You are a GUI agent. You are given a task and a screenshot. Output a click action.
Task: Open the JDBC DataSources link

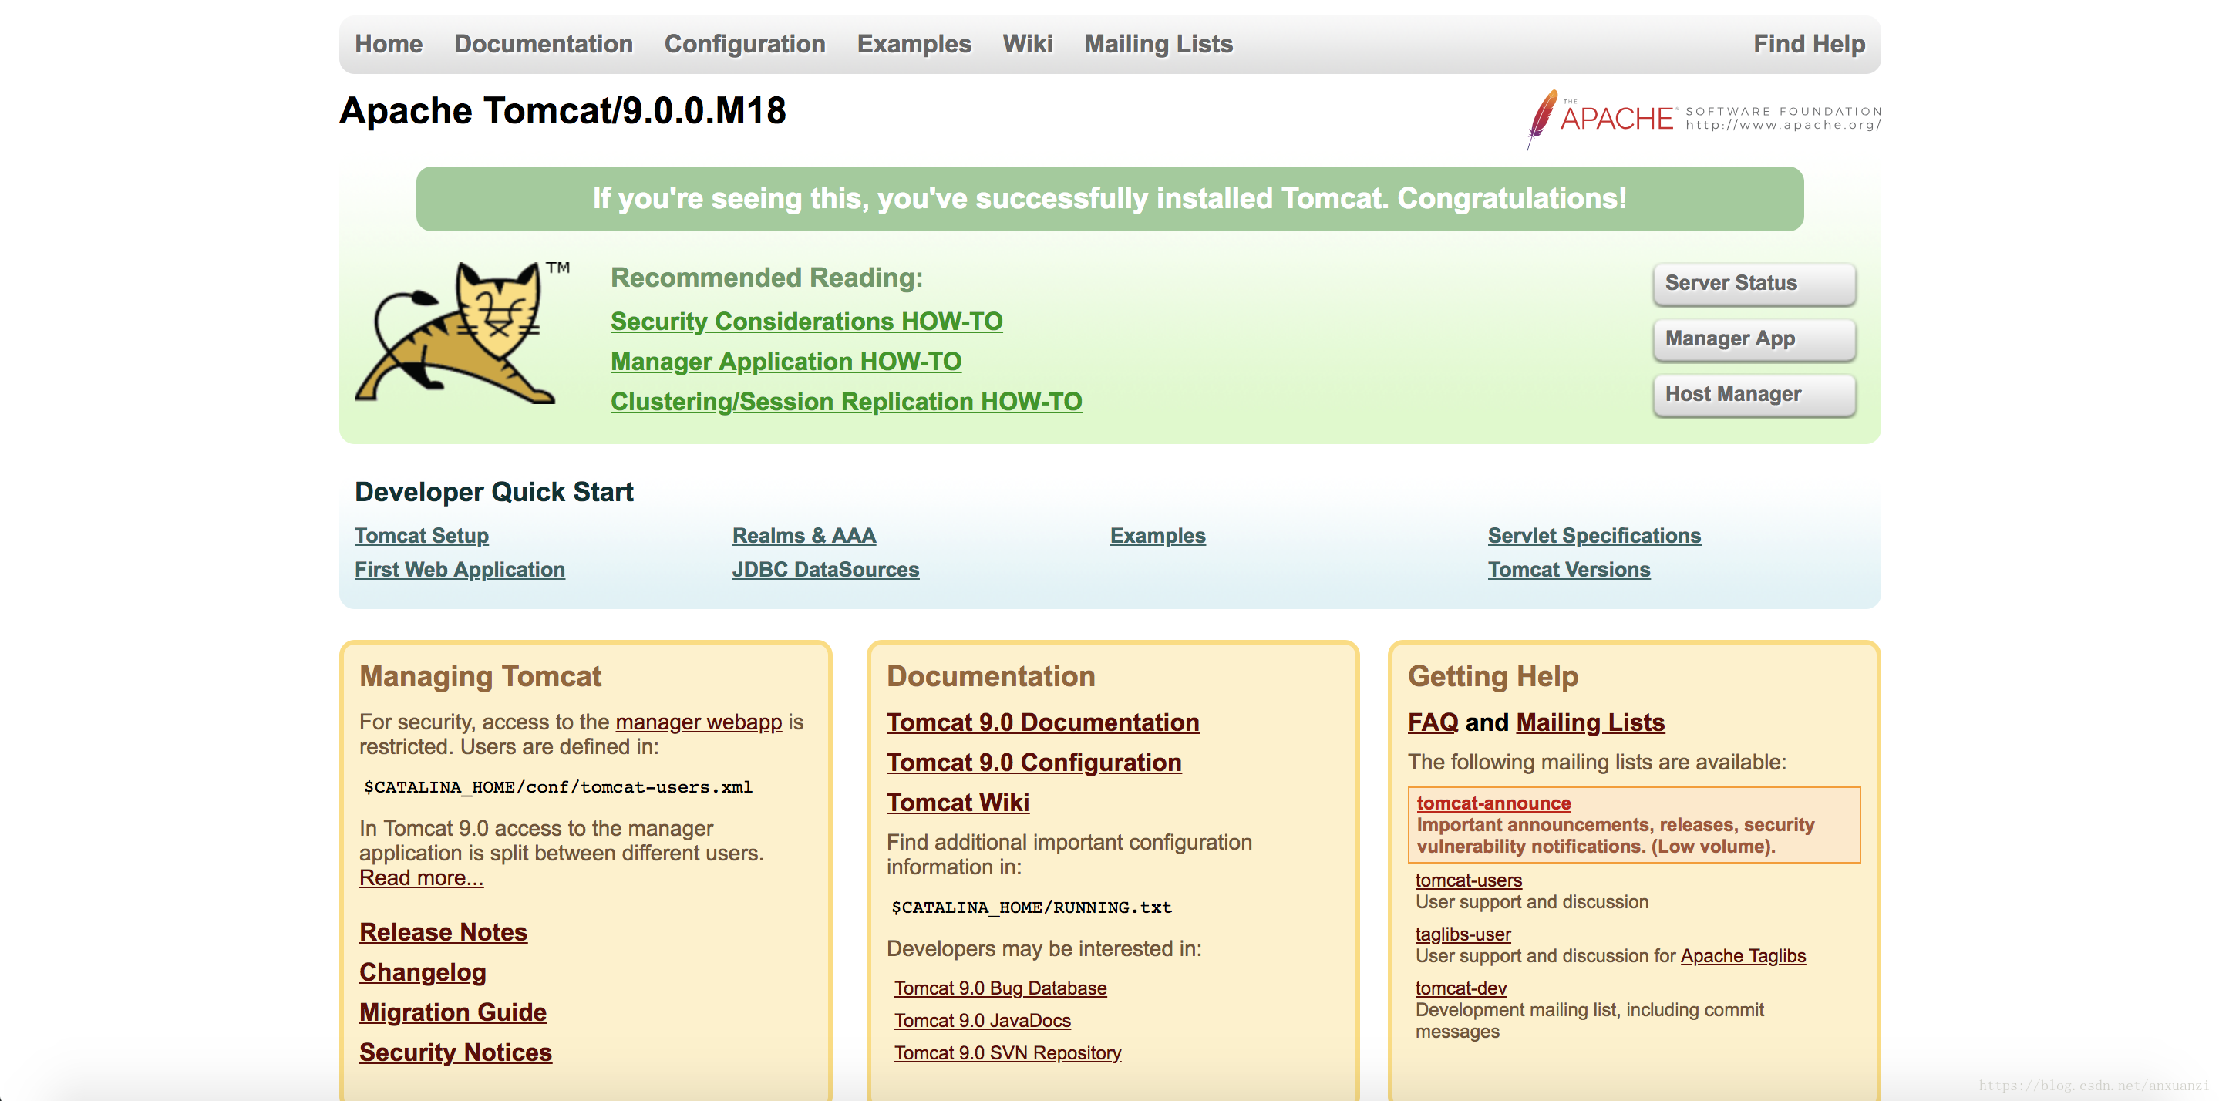824,570
